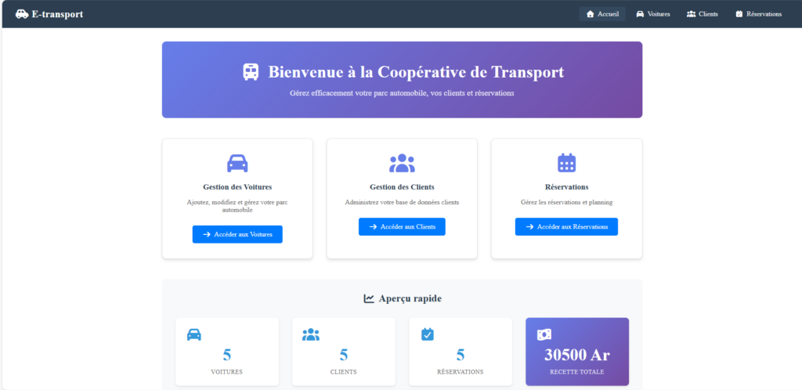Click the large car icon above Gestion des Voitures
The image size is (802, 390).
tap(237, 163)
